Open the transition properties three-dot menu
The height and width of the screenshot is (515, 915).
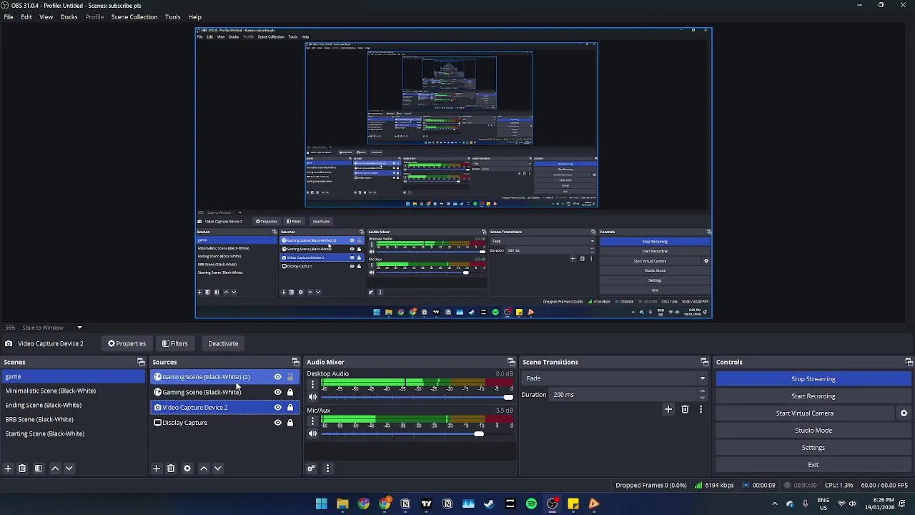click(701, 409)
